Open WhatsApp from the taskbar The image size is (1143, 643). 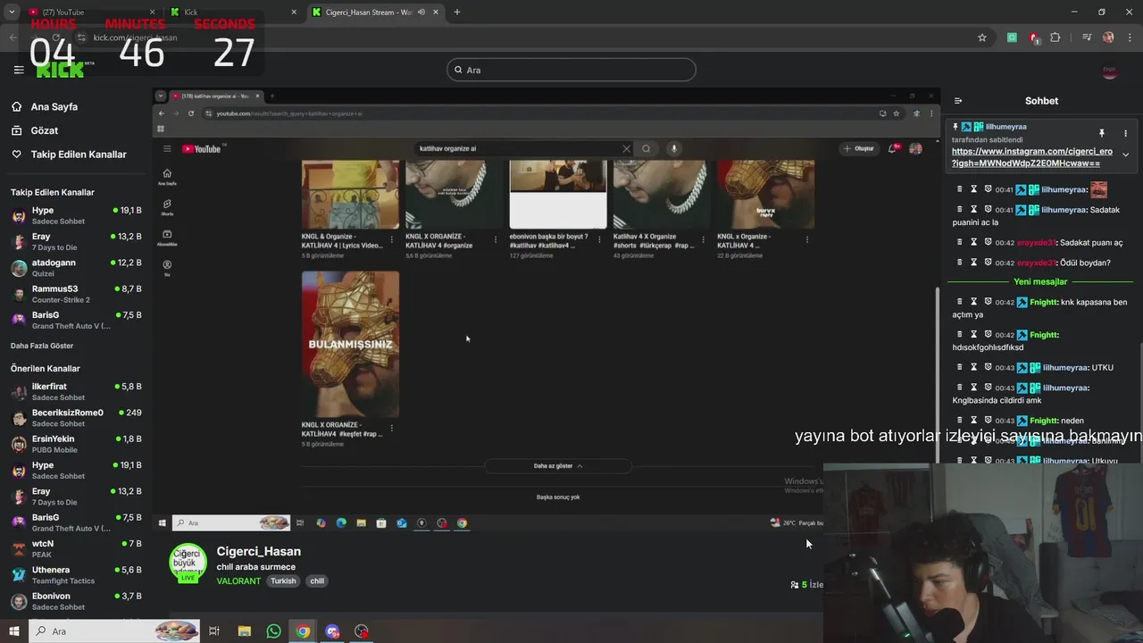[x=273, y=631]
